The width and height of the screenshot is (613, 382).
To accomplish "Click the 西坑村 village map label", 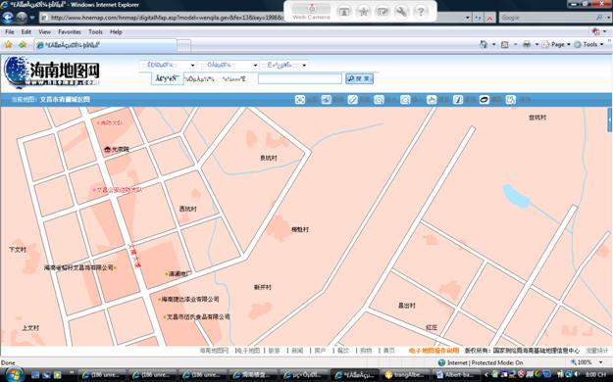I will click(187, 209).
